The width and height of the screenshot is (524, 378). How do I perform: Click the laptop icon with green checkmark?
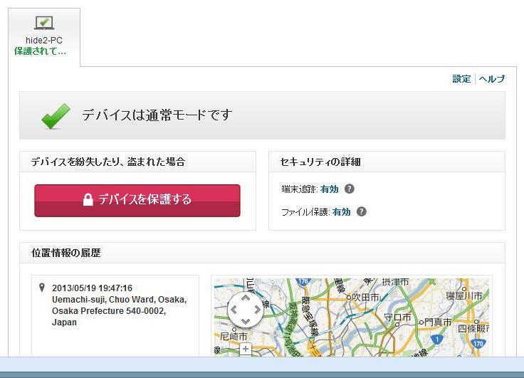point(44,23)
